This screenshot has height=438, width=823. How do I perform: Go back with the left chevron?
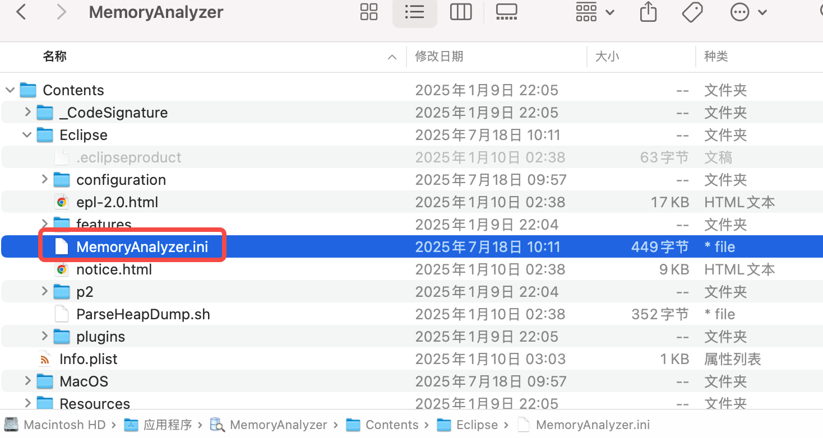tap(21, 12)
